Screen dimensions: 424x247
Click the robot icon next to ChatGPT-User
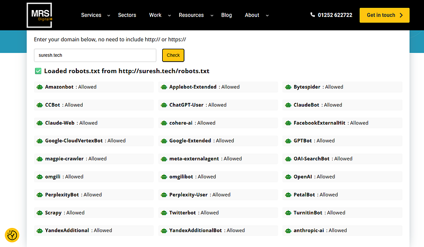(164, 105)
